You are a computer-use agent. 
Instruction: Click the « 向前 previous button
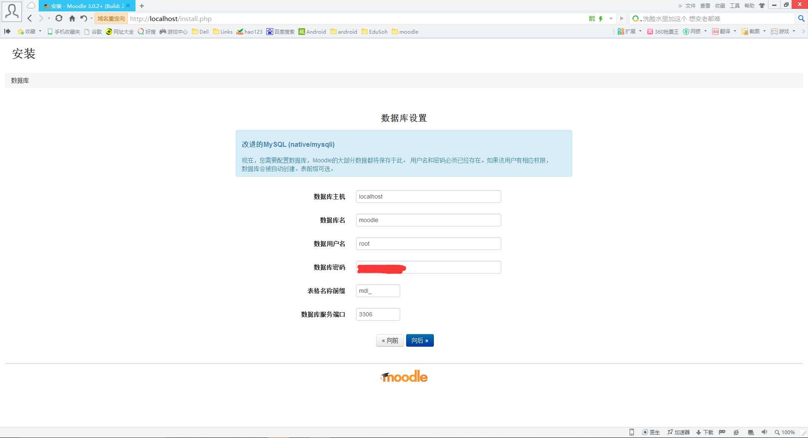[x=390, y=340]
